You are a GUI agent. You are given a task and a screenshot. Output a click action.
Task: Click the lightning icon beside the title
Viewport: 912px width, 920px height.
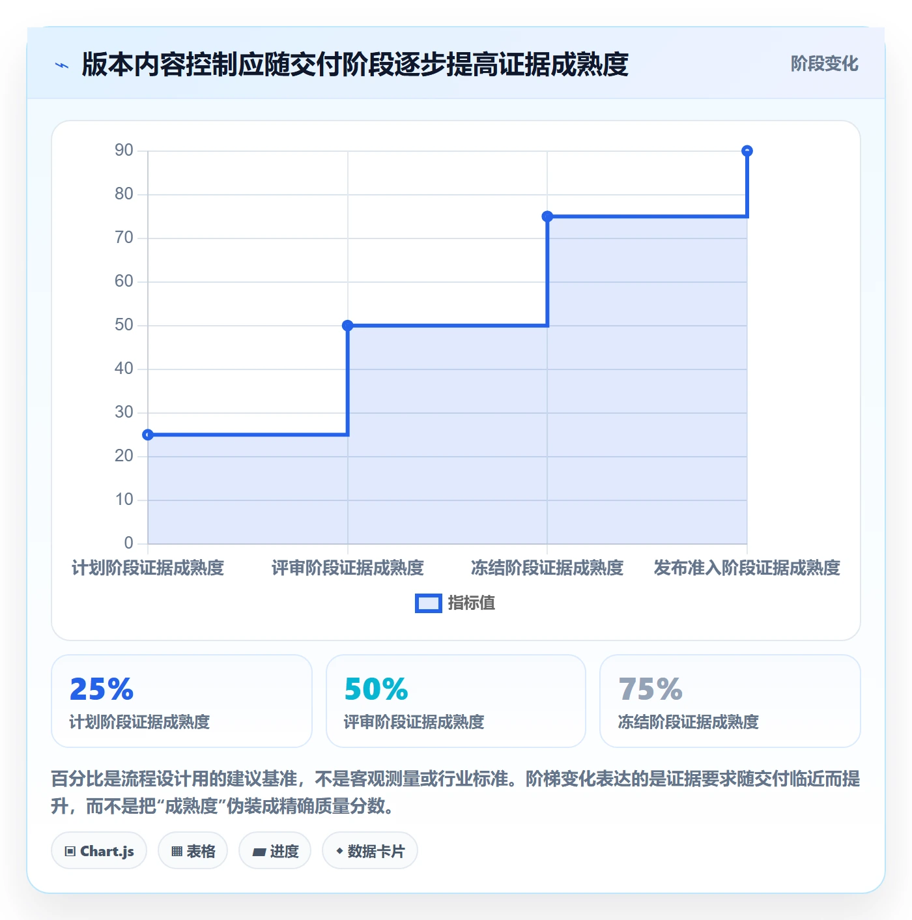point(62,65)
